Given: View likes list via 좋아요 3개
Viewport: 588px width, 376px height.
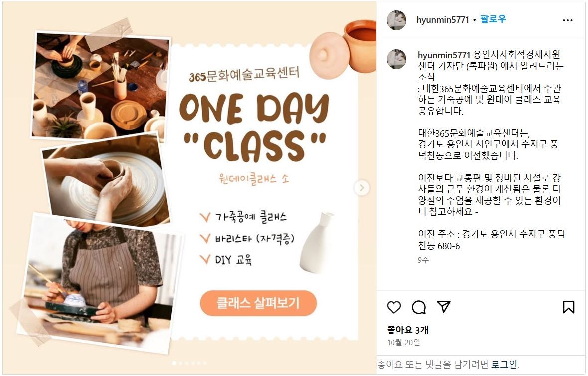Looking at the screenshot, I should coord(407,330).
